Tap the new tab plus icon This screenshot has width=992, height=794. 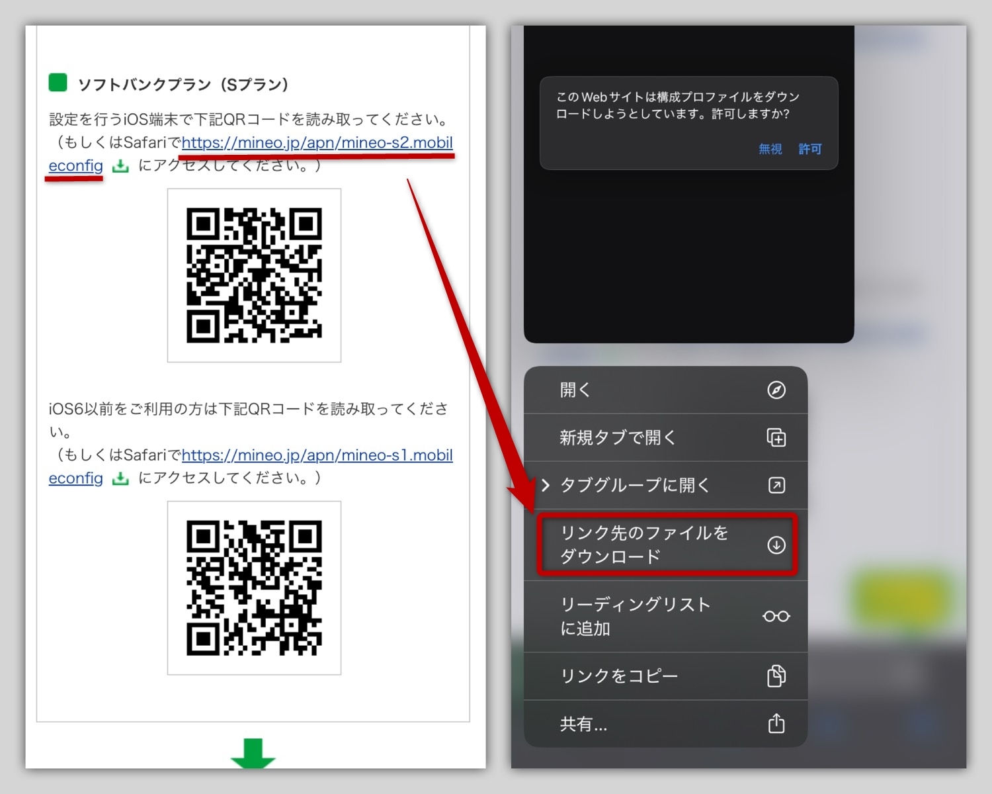tap(776, 437)
